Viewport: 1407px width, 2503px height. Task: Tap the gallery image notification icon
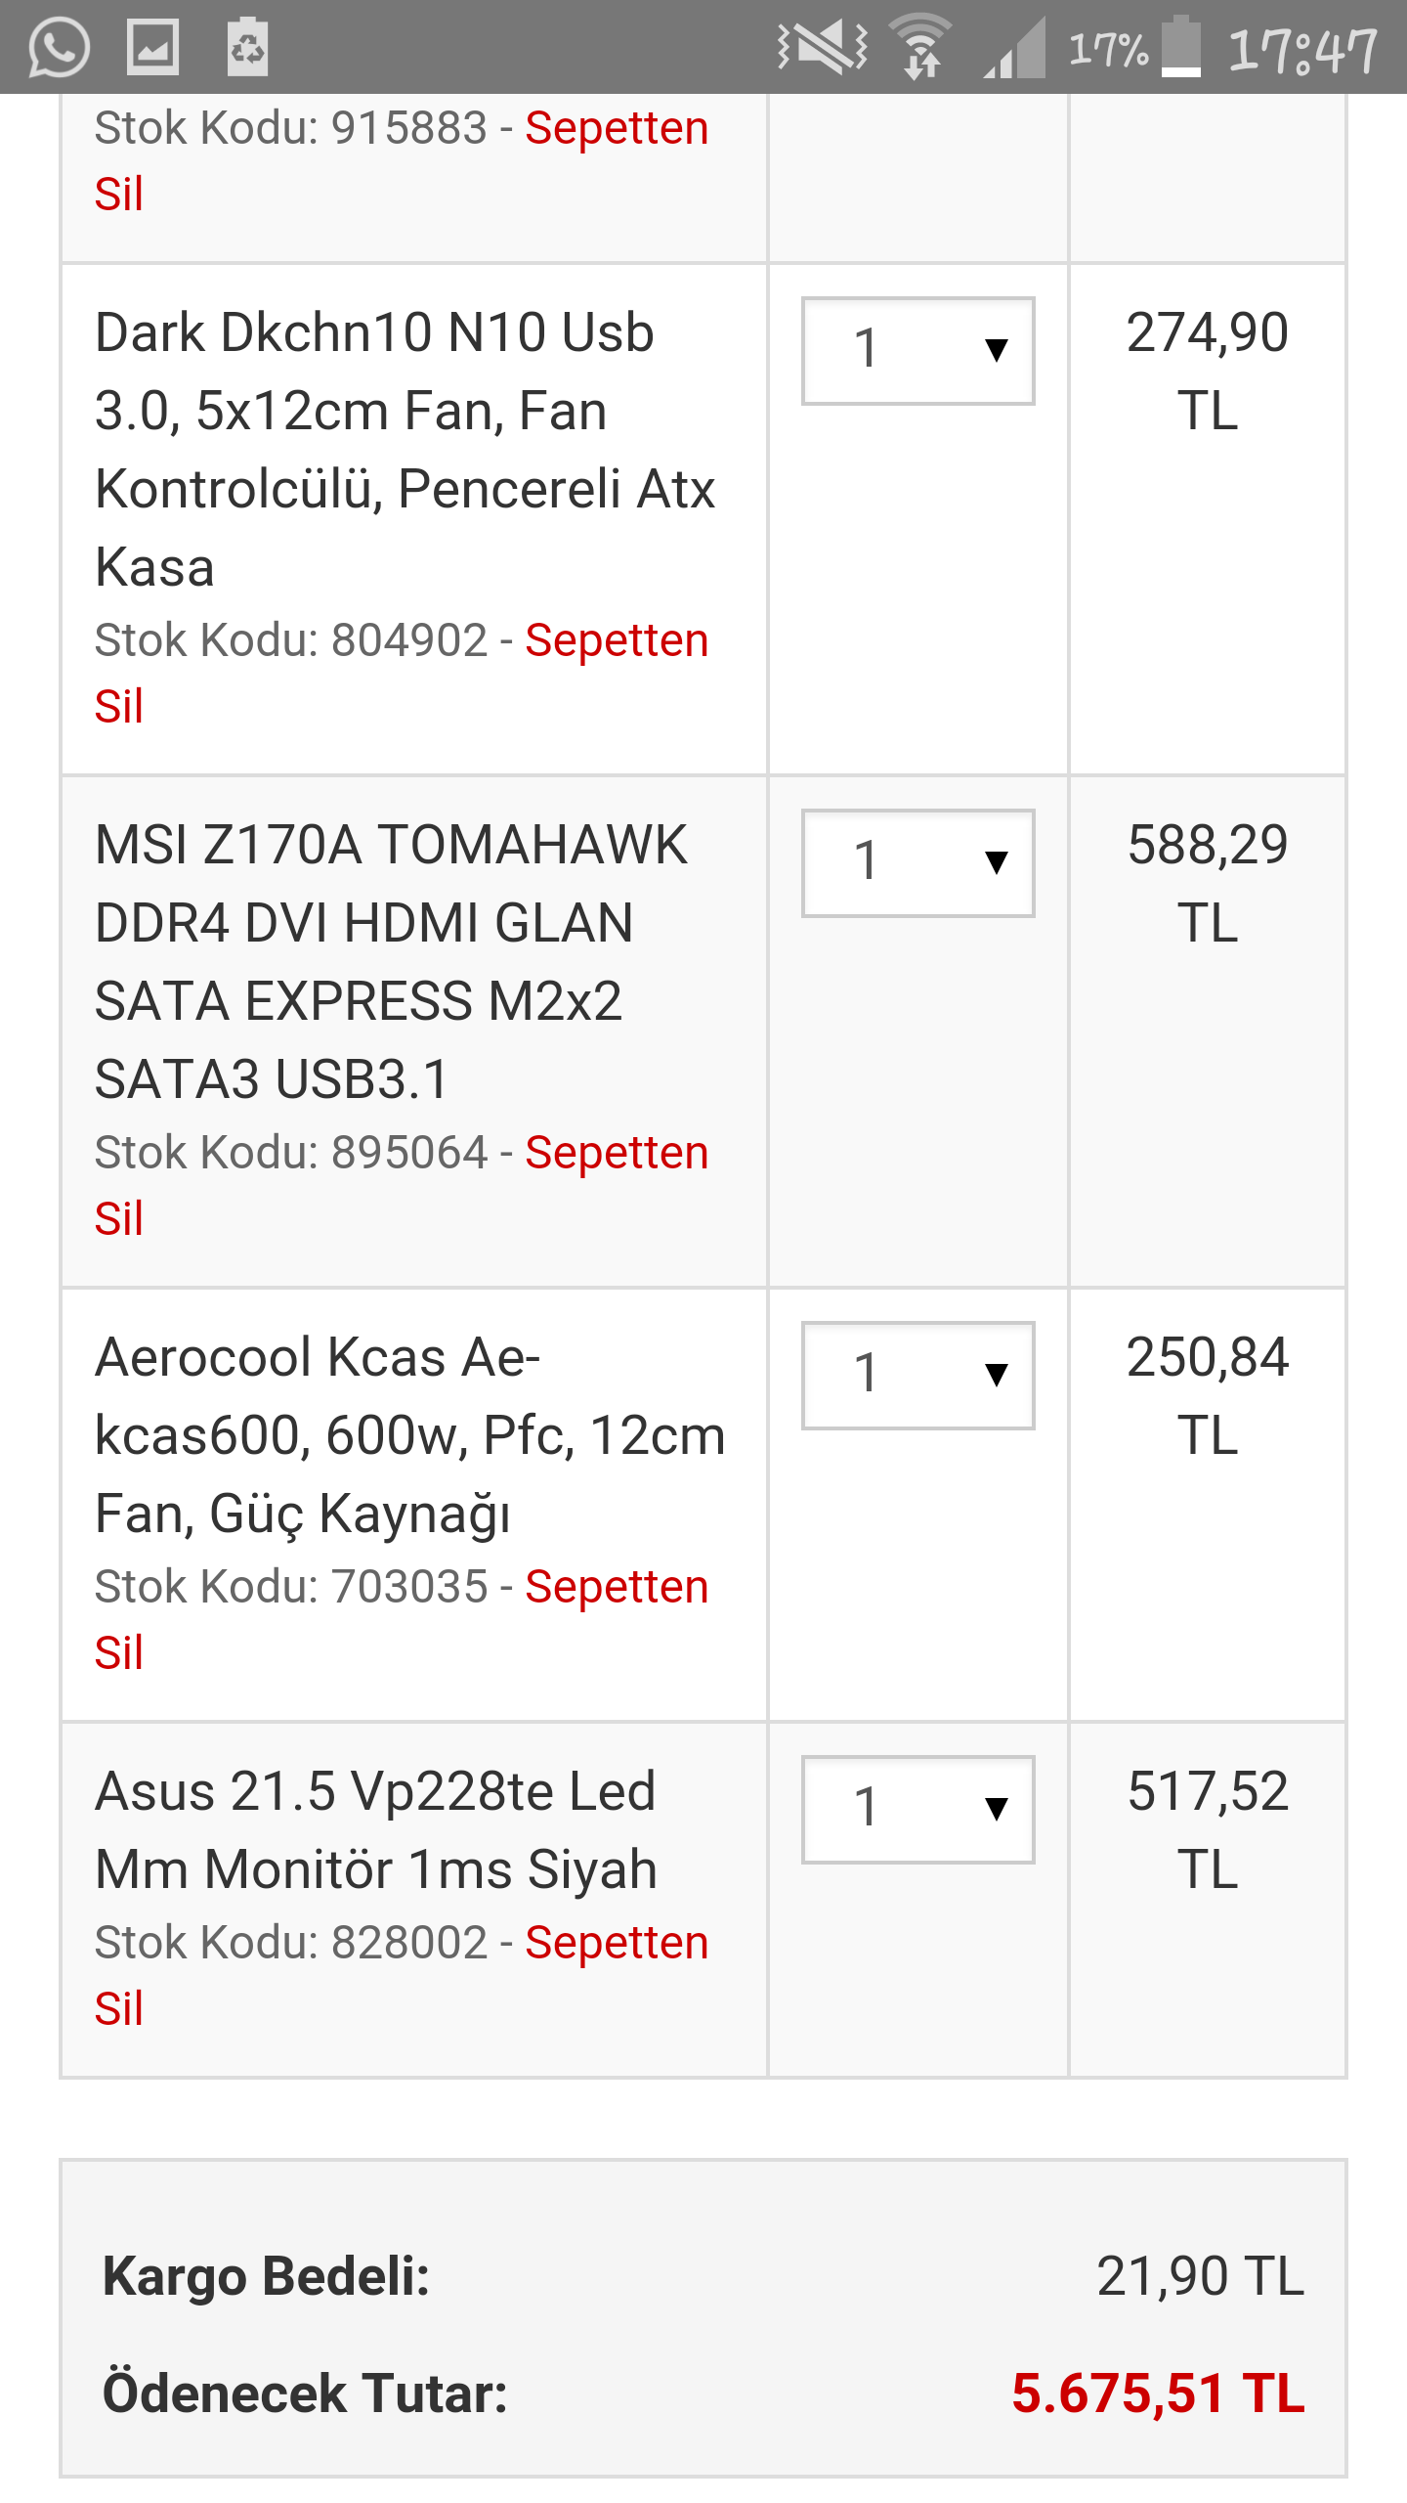click(x=153, y=47)
